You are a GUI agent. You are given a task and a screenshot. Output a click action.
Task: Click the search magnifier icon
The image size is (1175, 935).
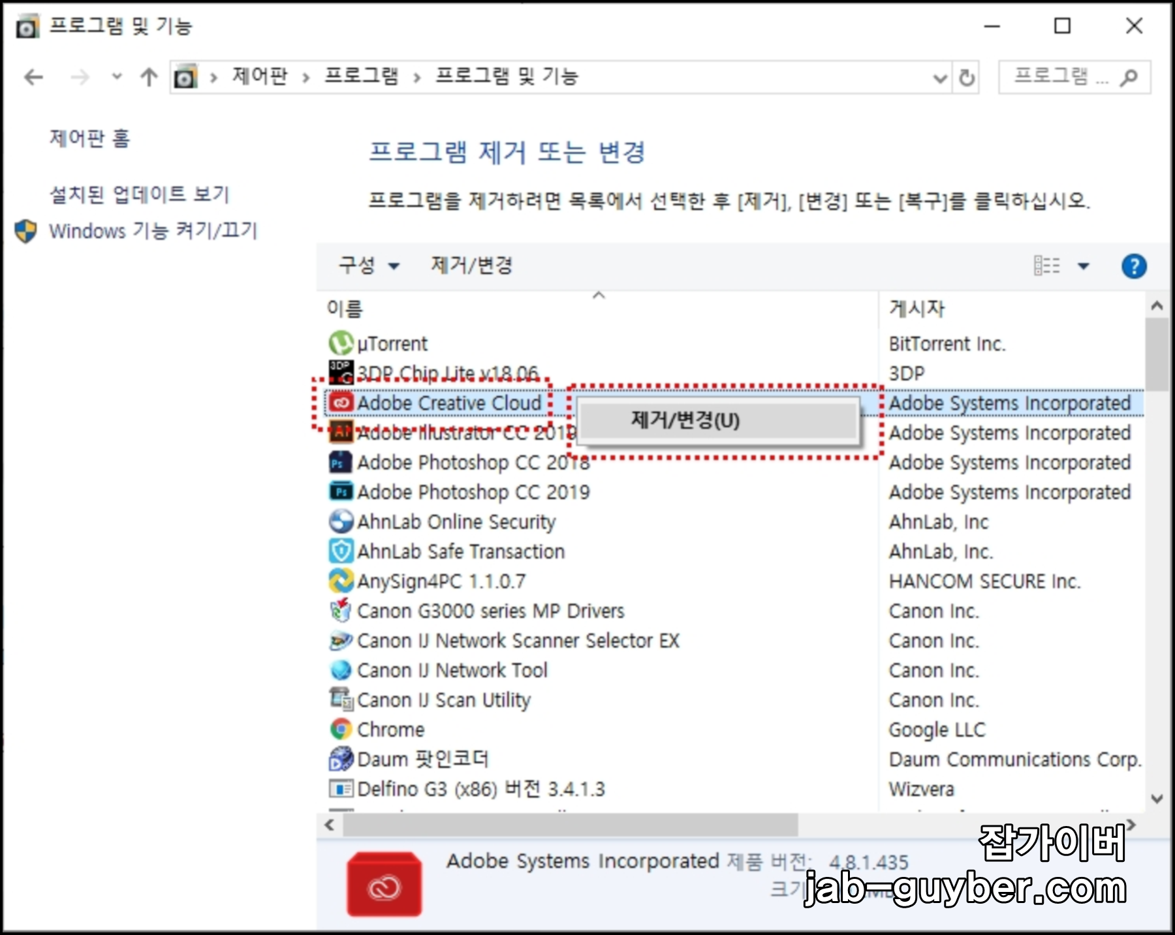(x=1129, y=78)
